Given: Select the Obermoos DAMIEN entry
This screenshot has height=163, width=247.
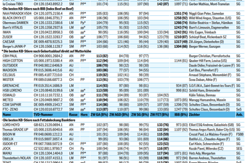Looking at the screenshot, I should (15, 23).
